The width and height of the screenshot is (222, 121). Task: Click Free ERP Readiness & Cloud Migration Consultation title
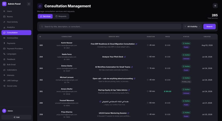113,44
